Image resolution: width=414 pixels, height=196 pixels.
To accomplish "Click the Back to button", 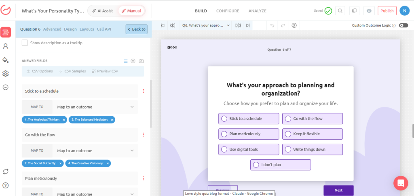I will 137,29.
